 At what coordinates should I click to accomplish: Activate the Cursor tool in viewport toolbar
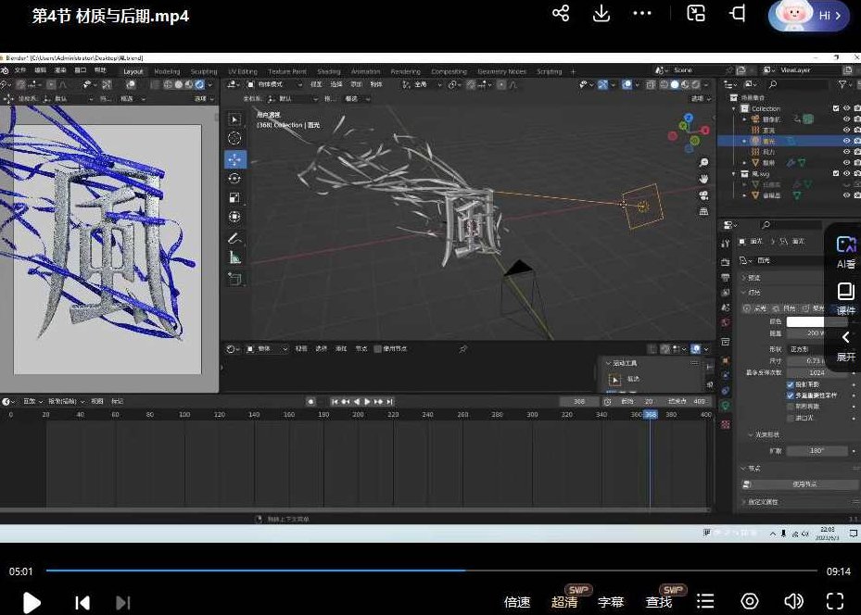pyautogui.click(x=234, y=139)
